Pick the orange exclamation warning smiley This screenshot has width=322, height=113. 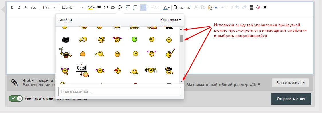pyautogui.click(x=83, y=54)
